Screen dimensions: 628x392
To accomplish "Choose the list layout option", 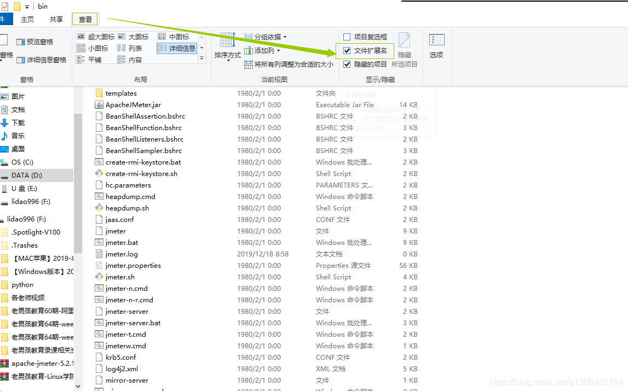I will click(130, 49).
